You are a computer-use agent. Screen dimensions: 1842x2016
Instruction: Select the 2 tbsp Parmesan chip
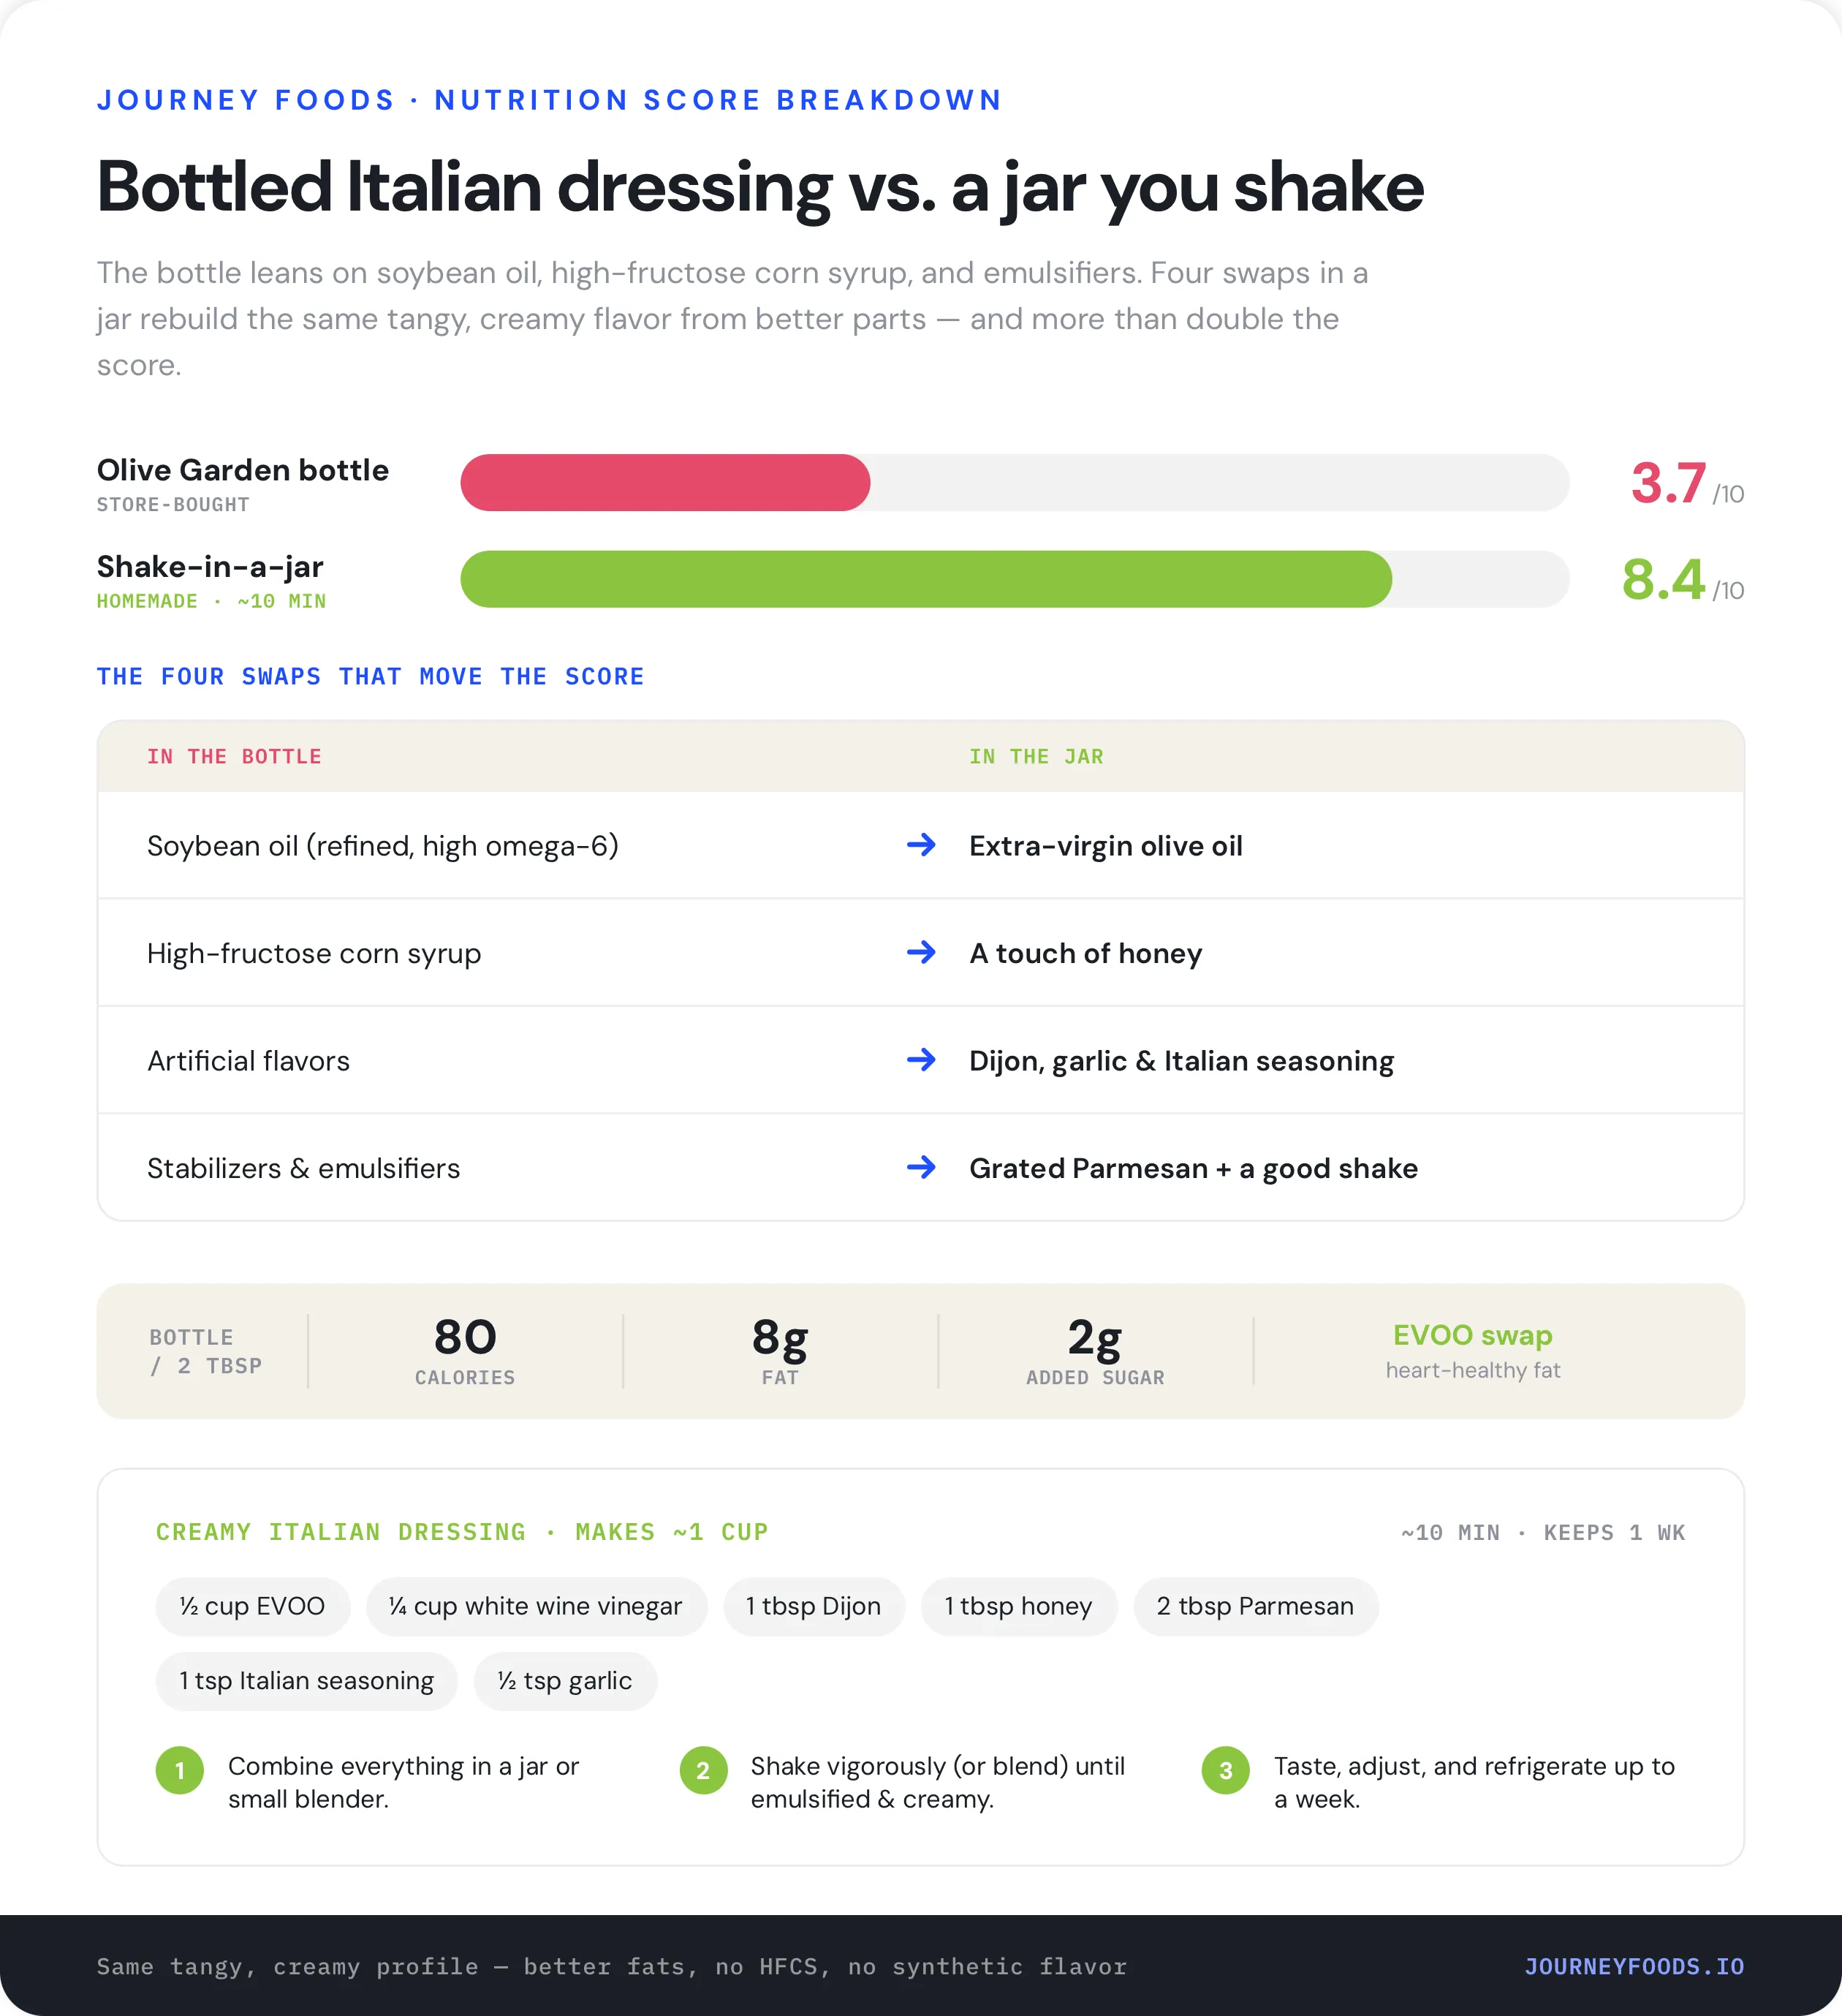(1255, 1606)
